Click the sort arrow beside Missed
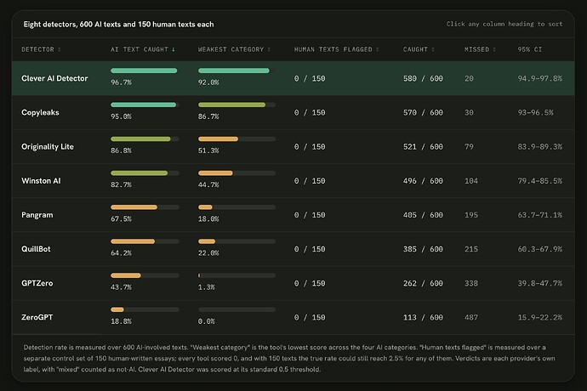This screenshot has width=587, height=391. pos(494,49)
